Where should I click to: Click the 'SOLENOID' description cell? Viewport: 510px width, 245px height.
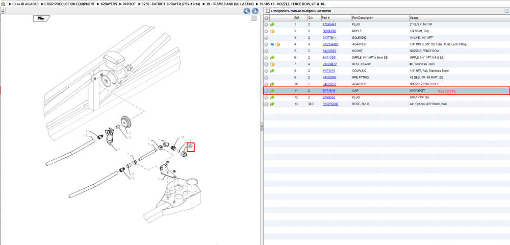point(360,38)
